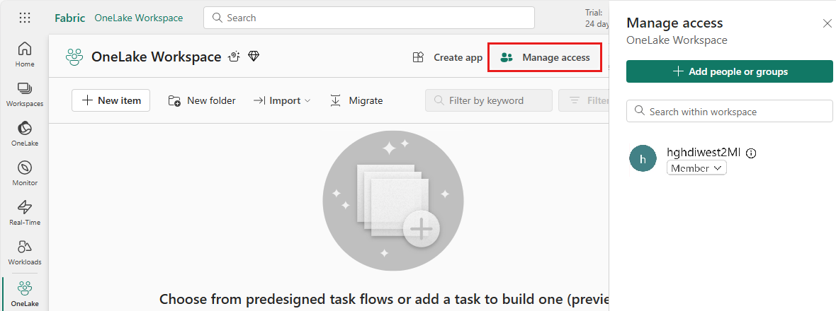
Task: Open Real-Time hub in sidebar
Action: 25,213
